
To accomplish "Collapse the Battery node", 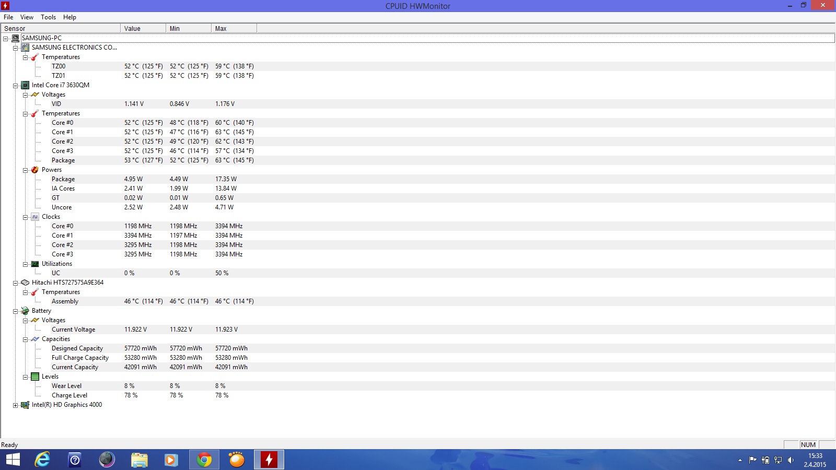I will coord(15,311).
